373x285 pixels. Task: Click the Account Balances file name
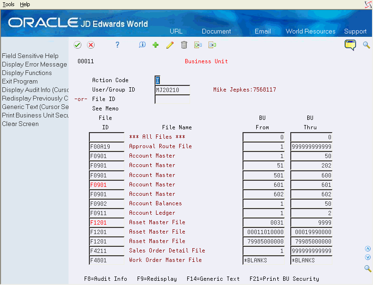[x=156, y=203]
